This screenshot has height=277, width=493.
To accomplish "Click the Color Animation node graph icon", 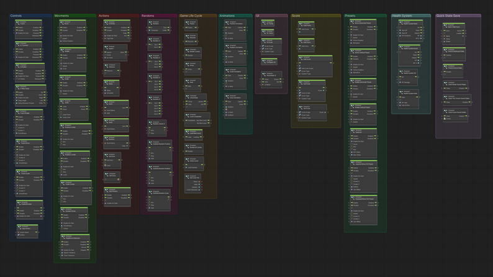I will (227, 97).
